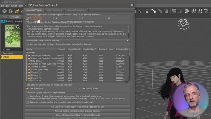Enable 'Also reduce LIE maps' checkbox
The image size is (211, 119).
click(28, 97)
